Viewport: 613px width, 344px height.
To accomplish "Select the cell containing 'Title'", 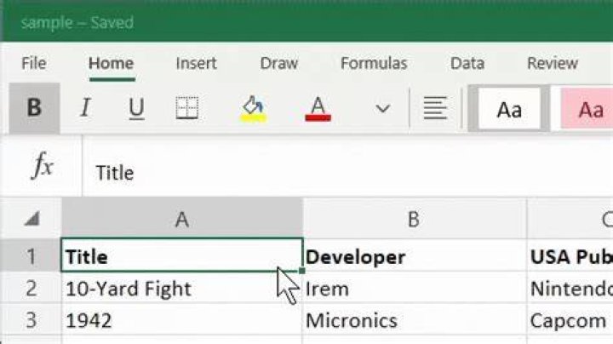I will pyautogui.click(x=182, y=255).
